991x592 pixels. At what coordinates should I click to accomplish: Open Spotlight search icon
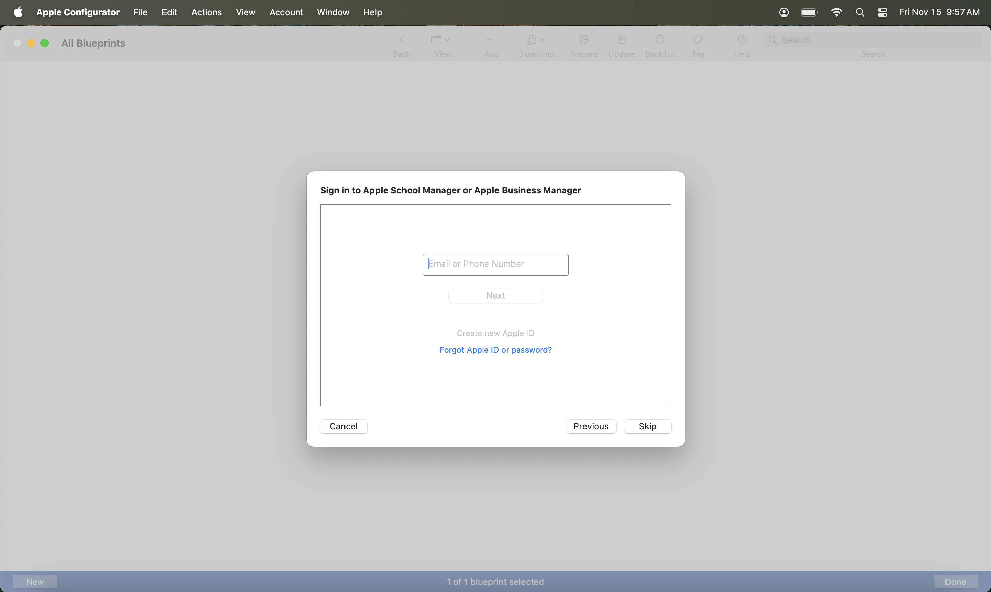[x=860, y=12]
